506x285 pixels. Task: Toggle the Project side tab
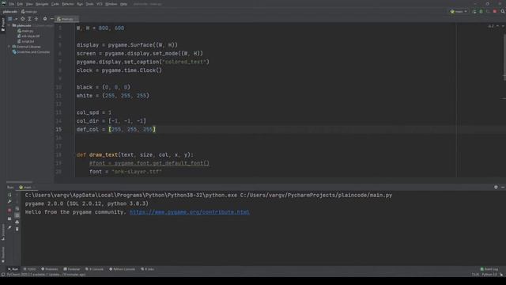(x=3, y=25)
